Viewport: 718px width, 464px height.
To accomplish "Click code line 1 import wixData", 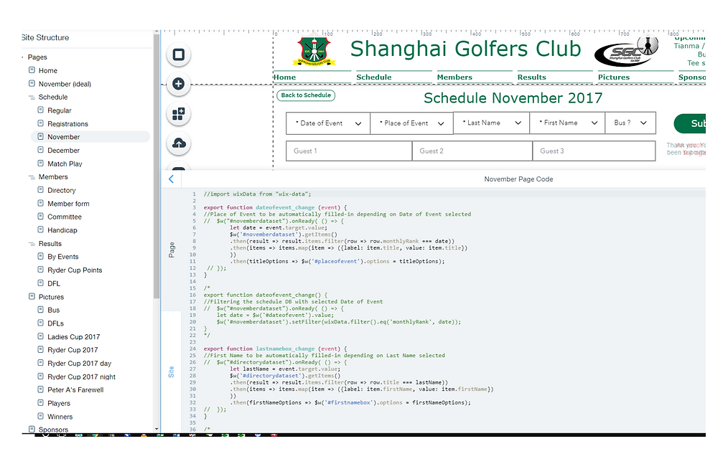I will tap(257, 194).
